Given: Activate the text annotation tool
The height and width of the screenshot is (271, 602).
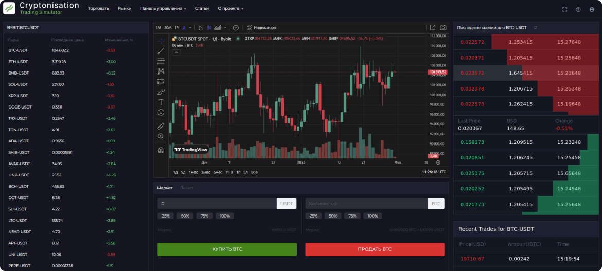Looking at the screenshot, I should 161,102.
